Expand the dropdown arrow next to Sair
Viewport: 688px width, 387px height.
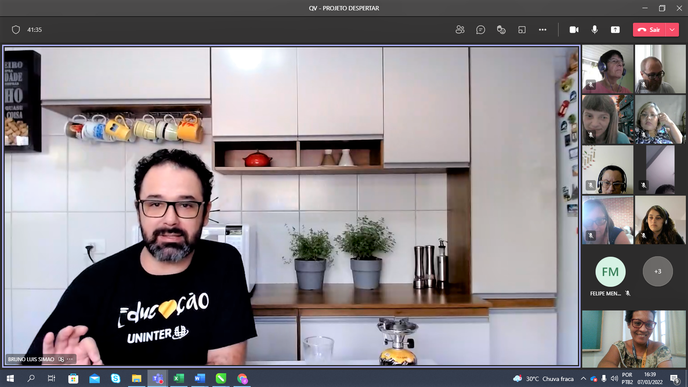(x=672, y=30)
